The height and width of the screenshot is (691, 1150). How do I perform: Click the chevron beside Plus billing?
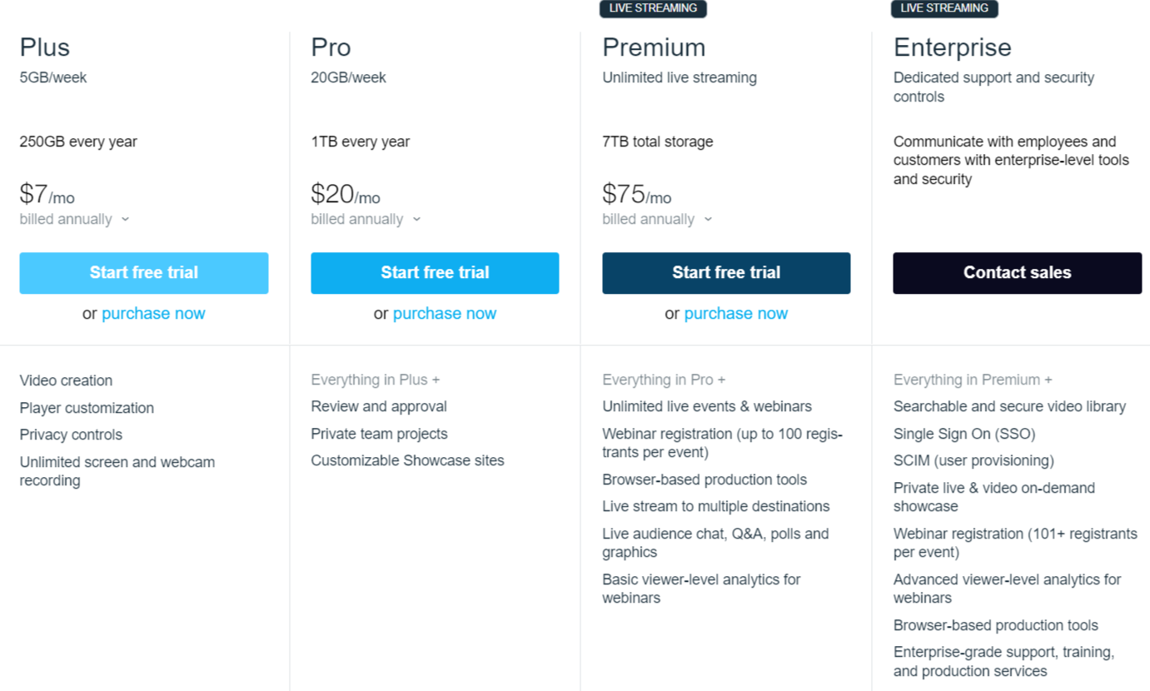[x=125, y=220]
